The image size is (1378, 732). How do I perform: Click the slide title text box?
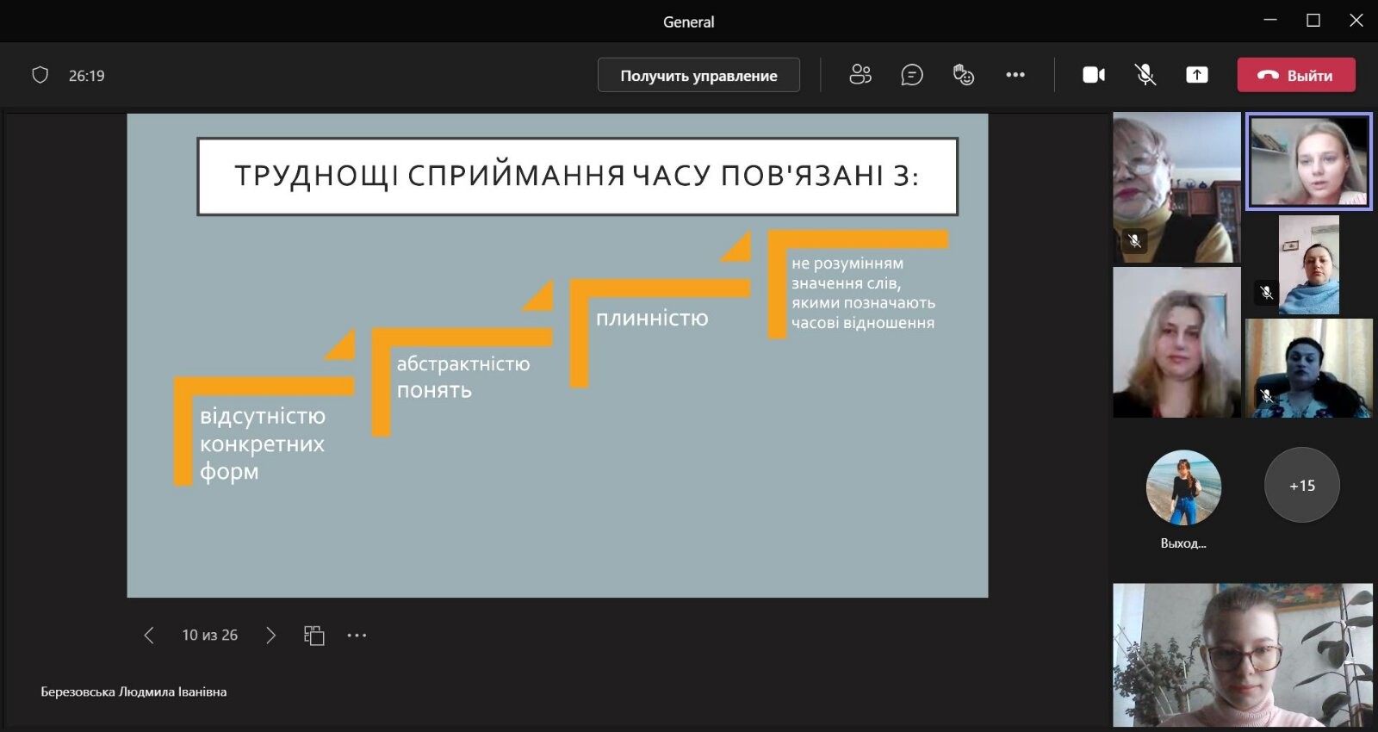click(577, 177)
